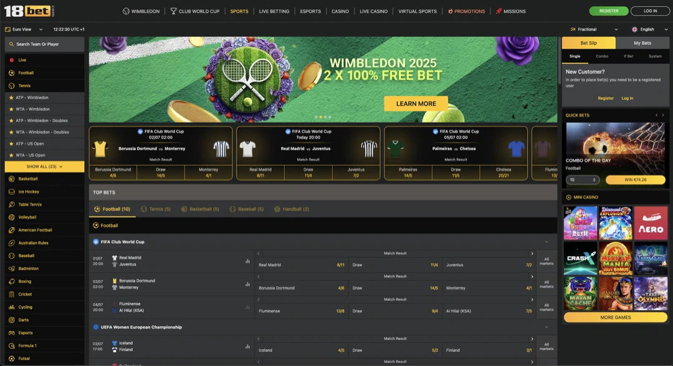Click Learn More on Wimbledon banner
The image size is (673, 366).
pos(416,104)
